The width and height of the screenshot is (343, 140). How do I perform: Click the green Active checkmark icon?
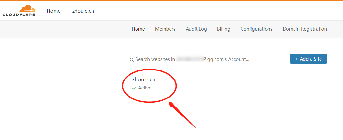click(x=134, y=88)
